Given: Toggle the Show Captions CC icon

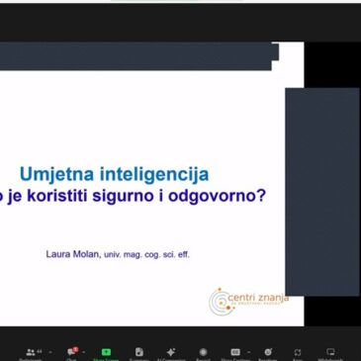Looking at the screenshot, I should tap(235, 352).
